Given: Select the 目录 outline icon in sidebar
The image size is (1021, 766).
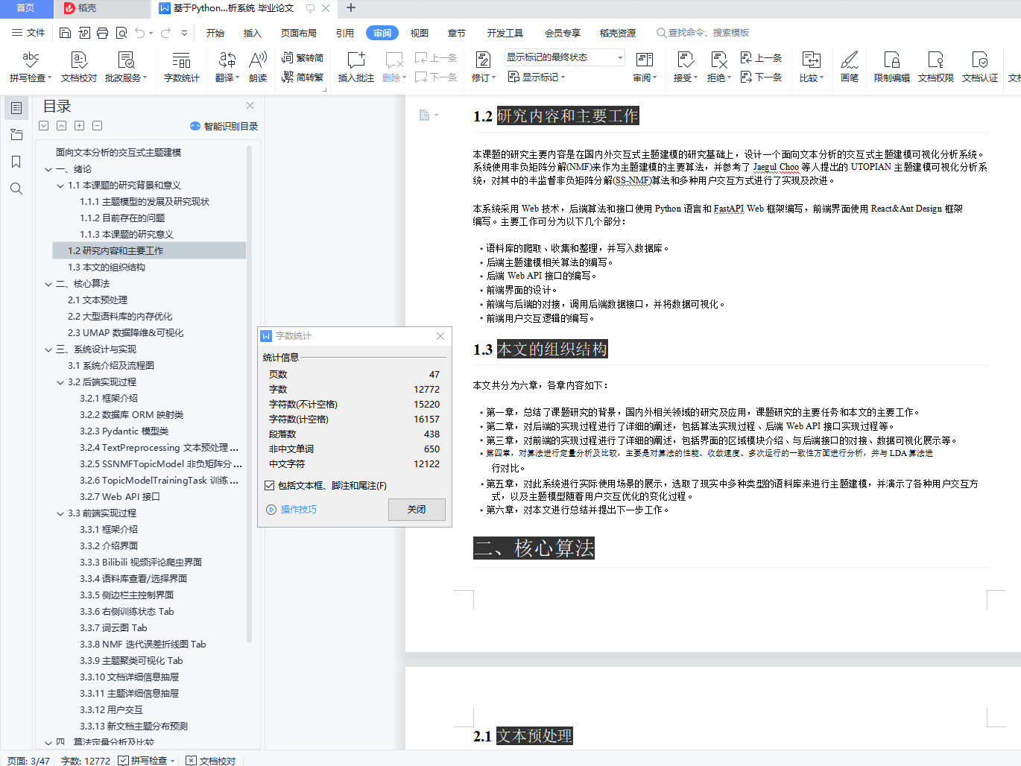Looking at the screenshot, I should coord(16,108).
